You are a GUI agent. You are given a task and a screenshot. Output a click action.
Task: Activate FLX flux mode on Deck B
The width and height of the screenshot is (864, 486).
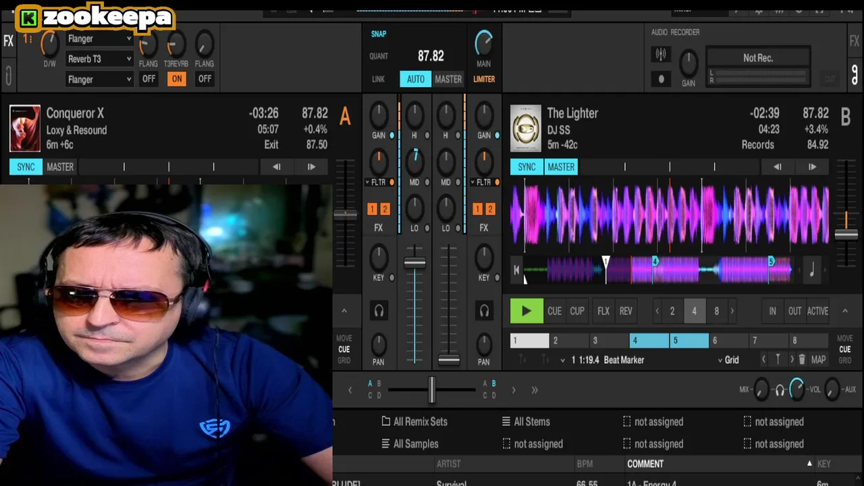point(603,311)
